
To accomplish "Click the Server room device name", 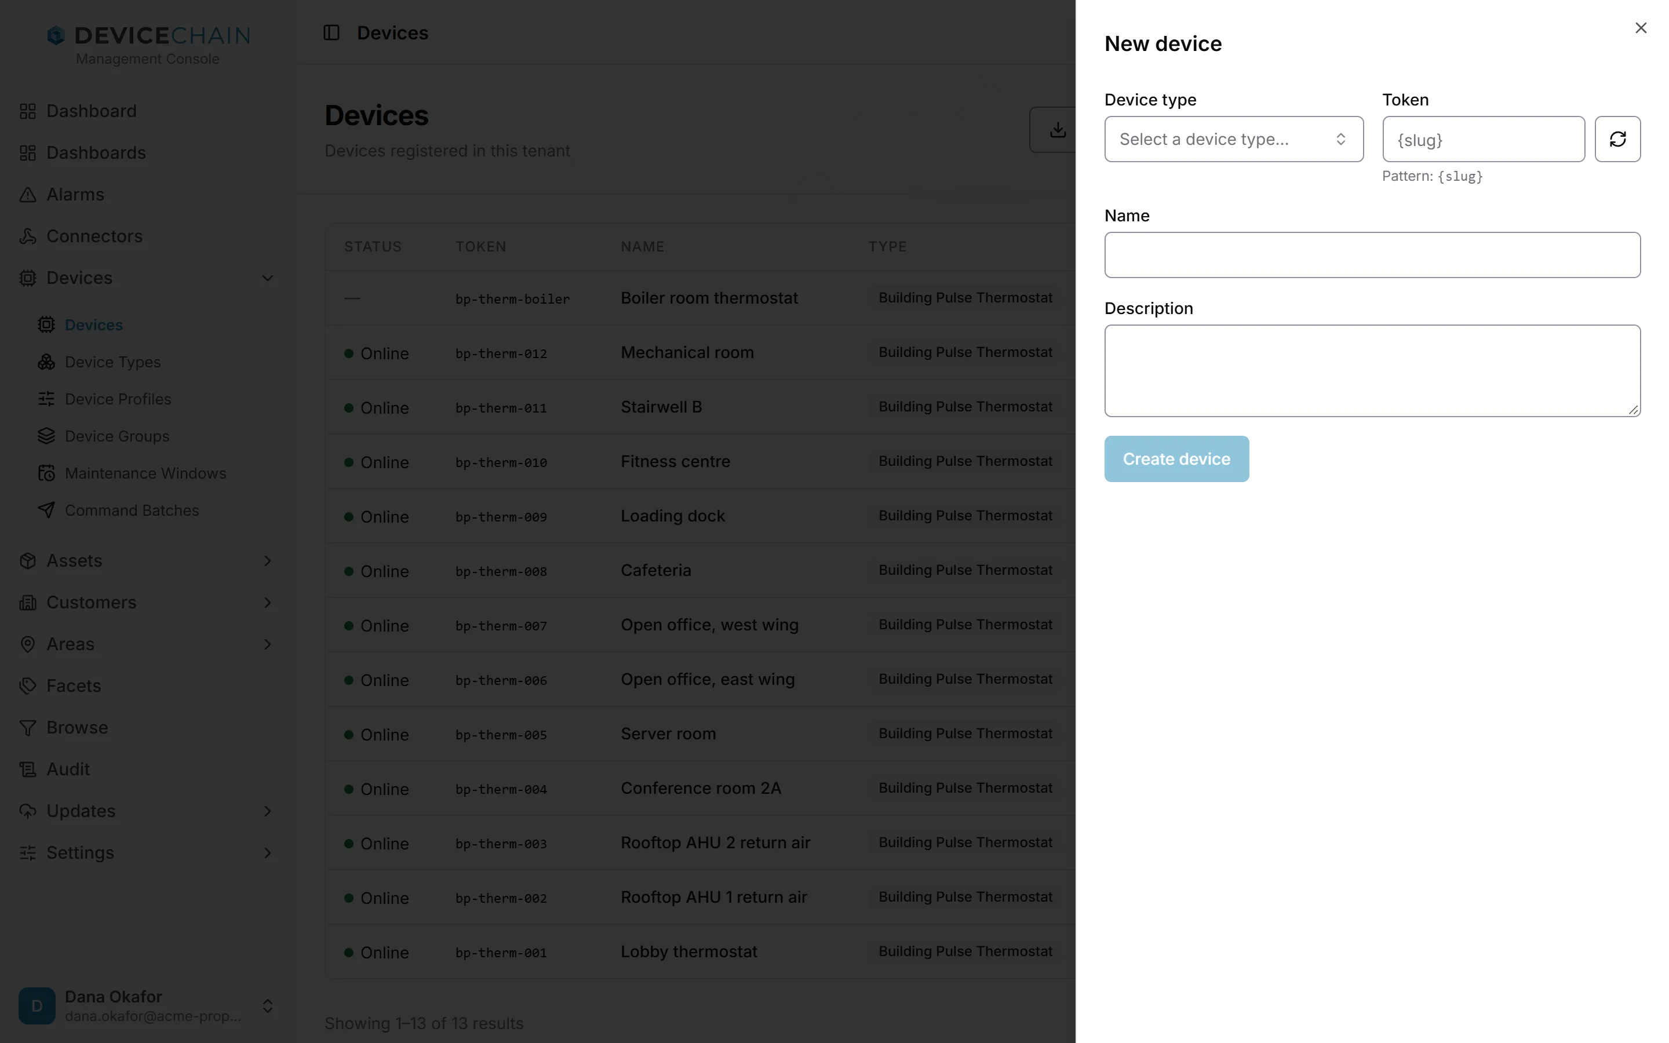I will (668, 734).
